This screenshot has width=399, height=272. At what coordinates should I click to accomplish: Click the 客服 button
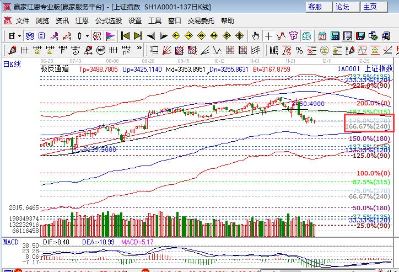point(315,7)
